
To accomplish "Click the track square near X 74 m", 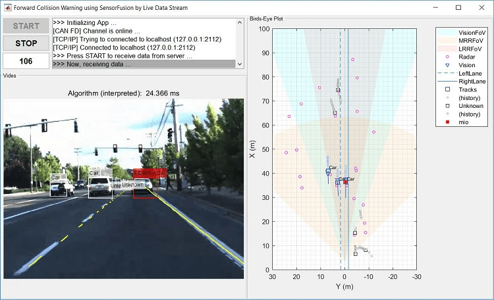I will (x=338, y=90).
